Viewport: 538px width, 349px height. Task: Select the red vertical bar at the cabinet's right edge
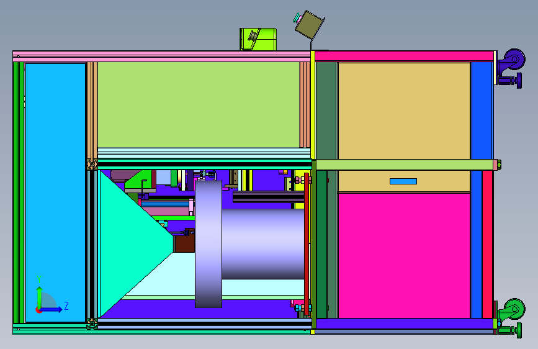pyautogui.click(x=487, y=244)
